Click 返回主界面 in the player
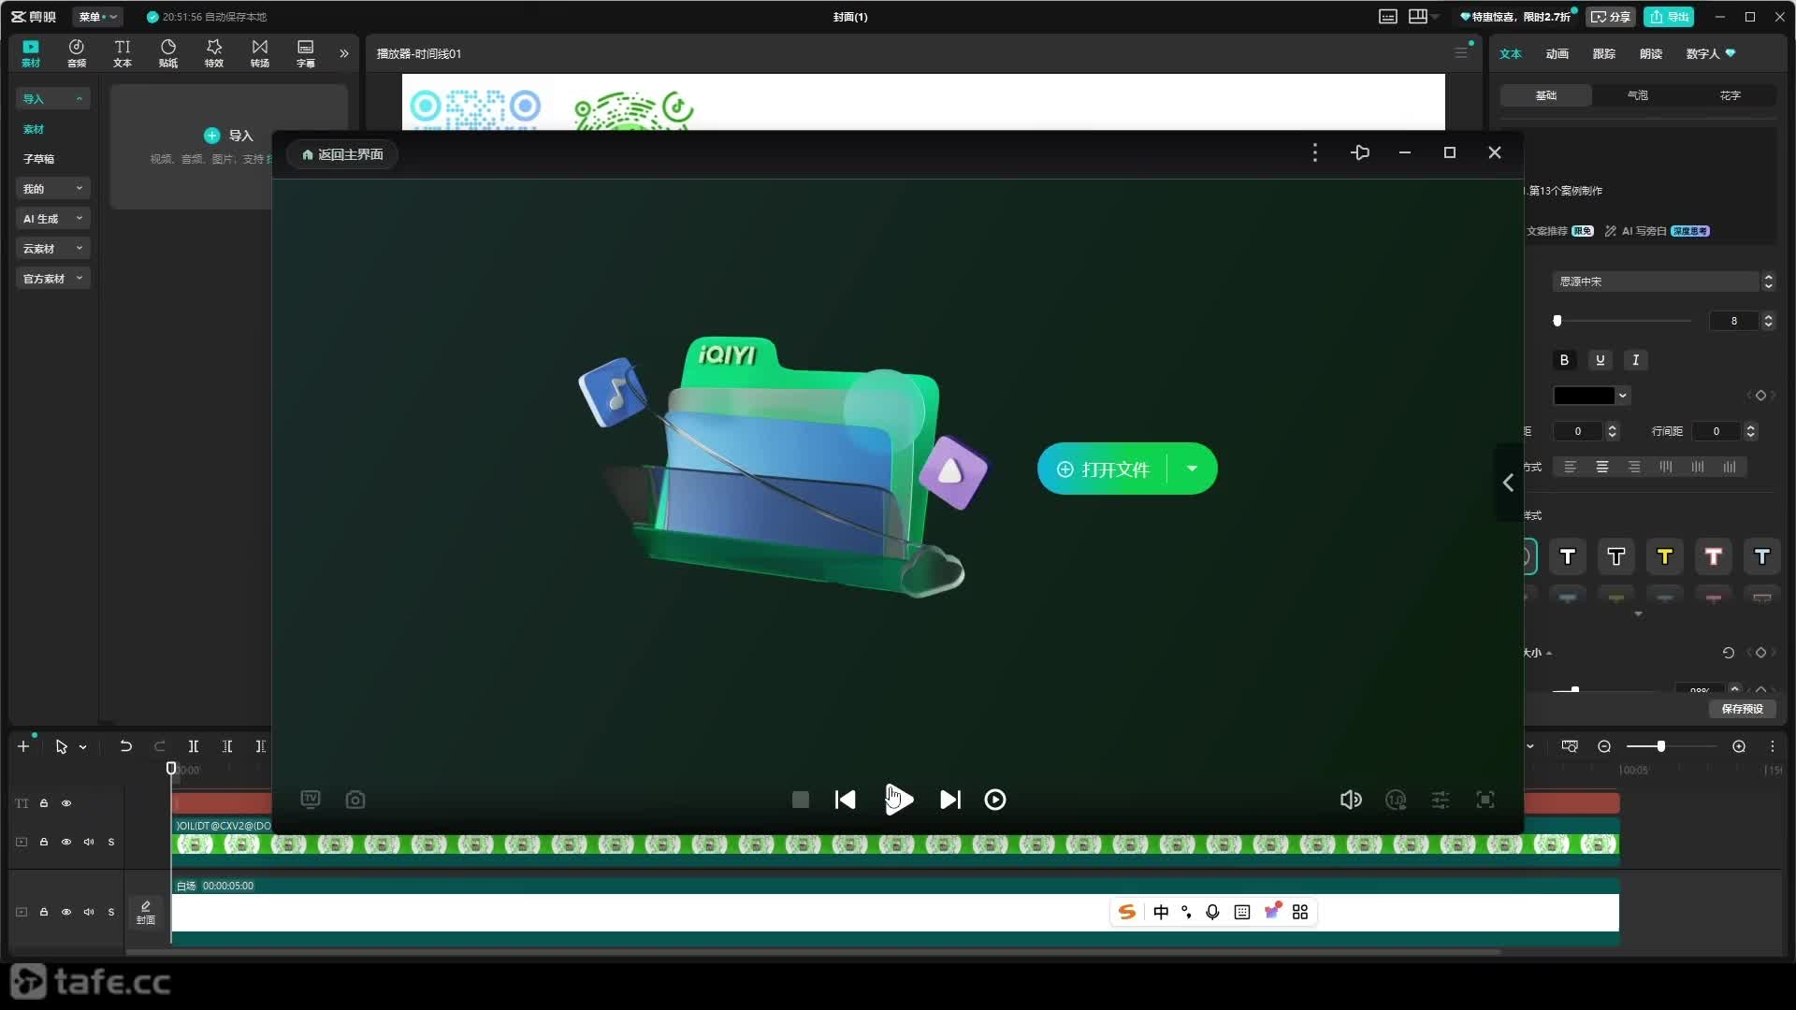Viewport: 1796px width, 1010px height. coord(342,154)
